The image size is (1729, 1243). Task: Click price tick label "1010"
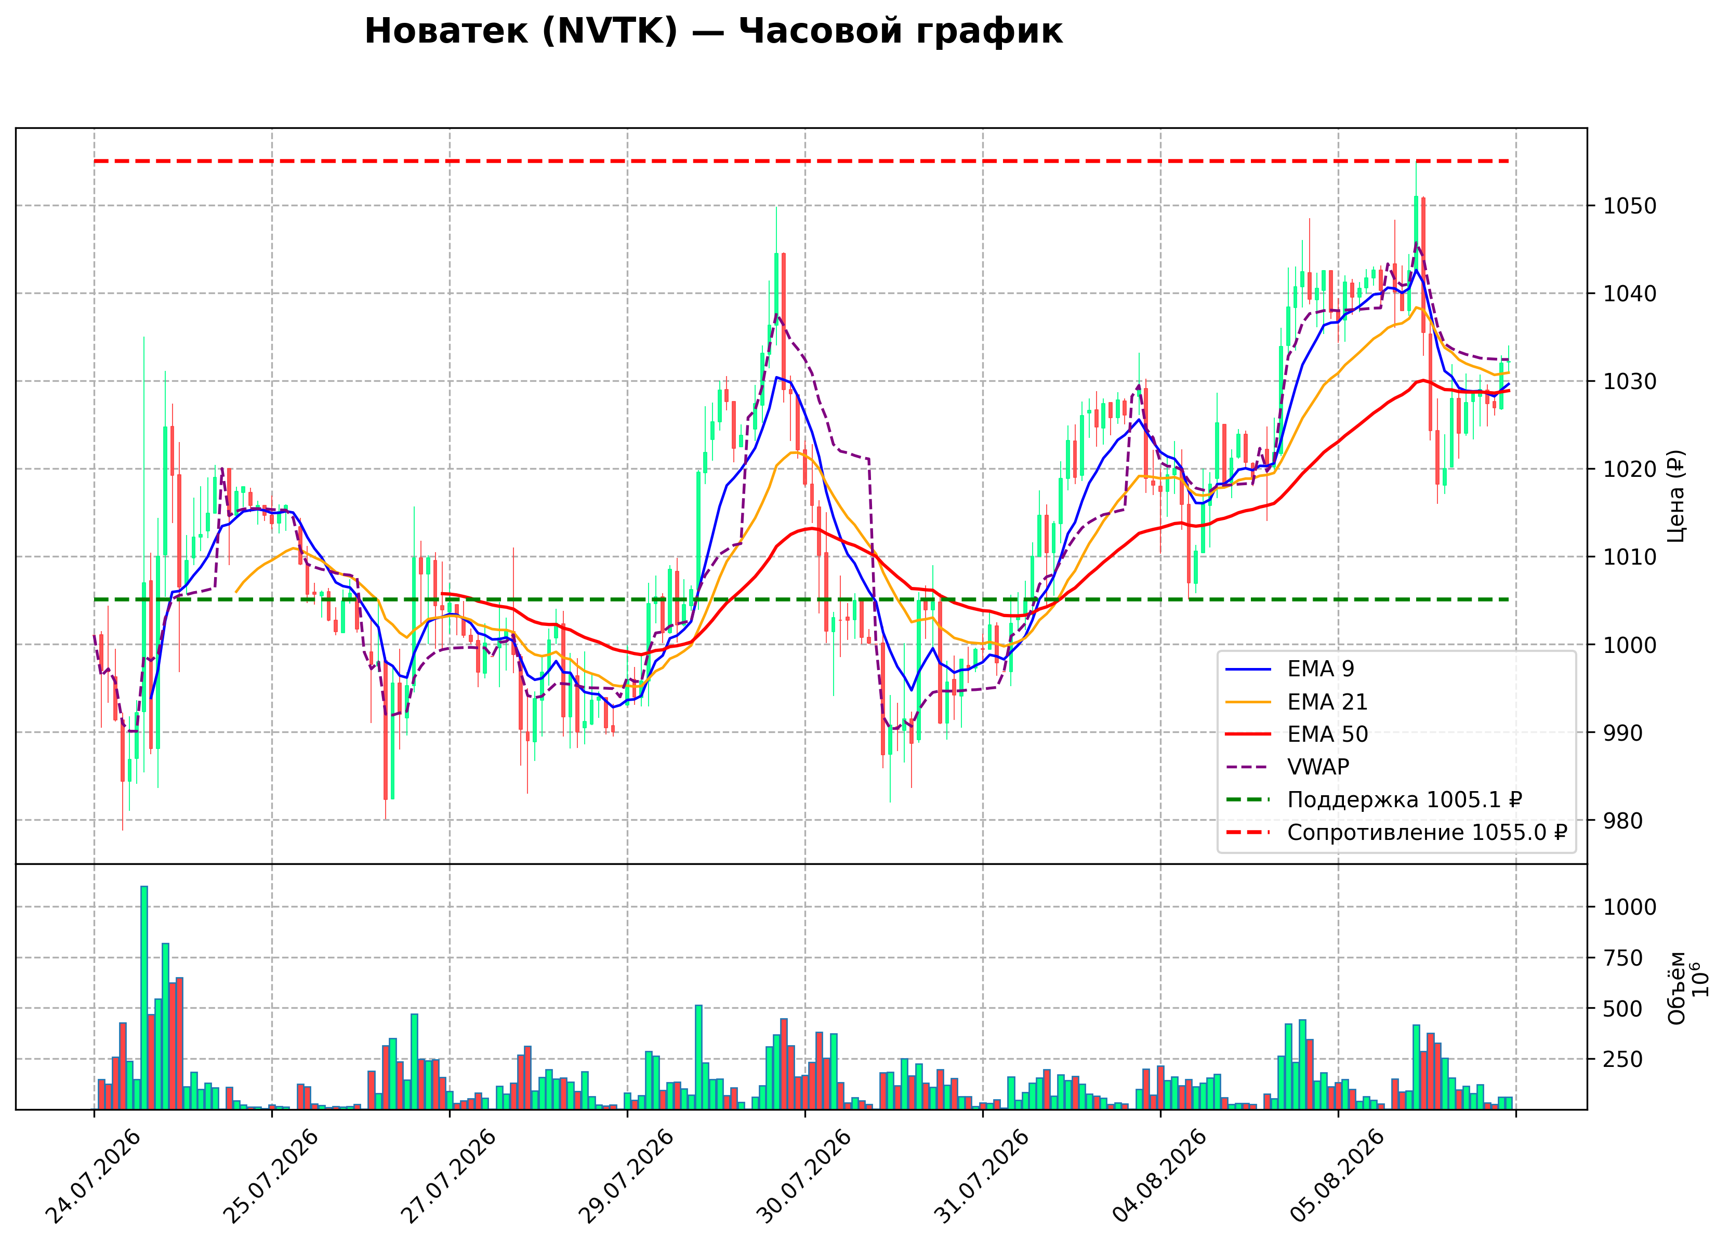1630,557
